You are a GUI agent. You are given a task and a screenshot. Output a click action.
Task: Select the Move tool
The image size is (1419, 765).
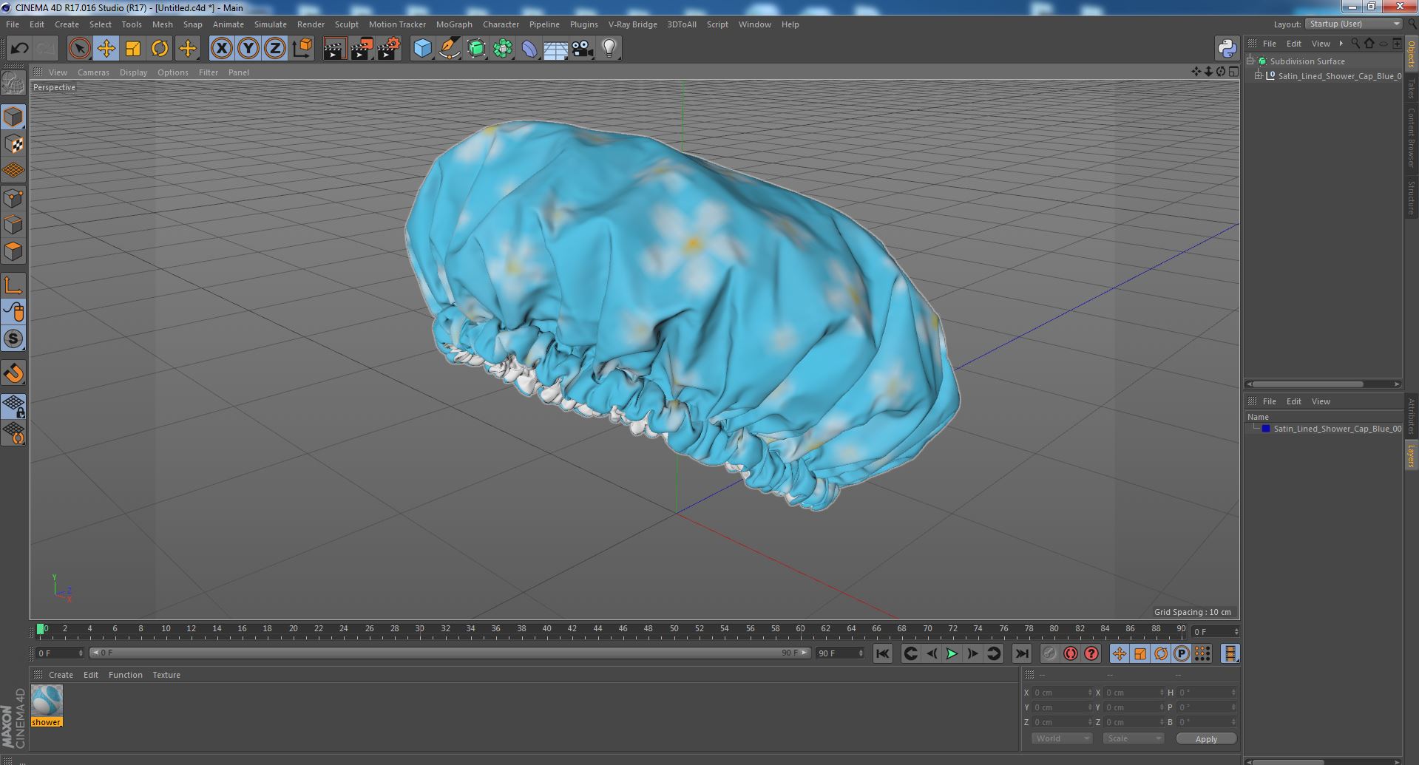click(x=106, y=49)
